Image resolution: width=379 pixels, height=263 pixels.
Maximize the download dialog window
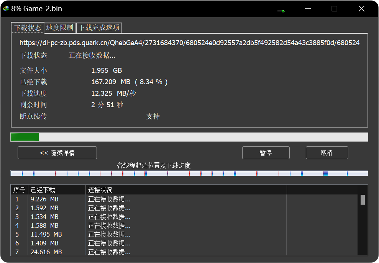[x=334, y=9]
